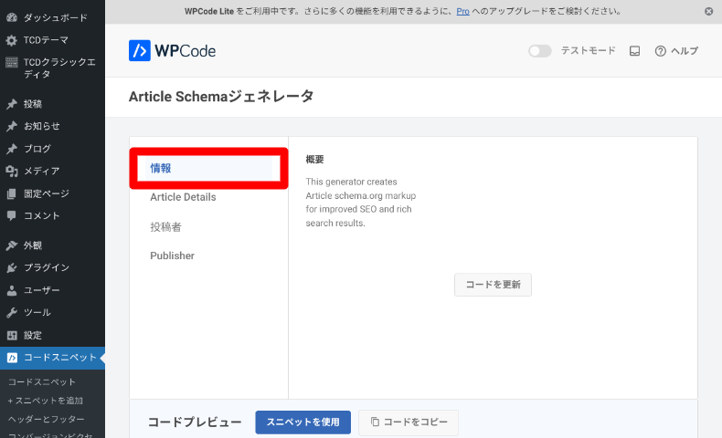Open ダッシュボード in the sidebar
Screen dimensions: 722x438
coord(55,17)
